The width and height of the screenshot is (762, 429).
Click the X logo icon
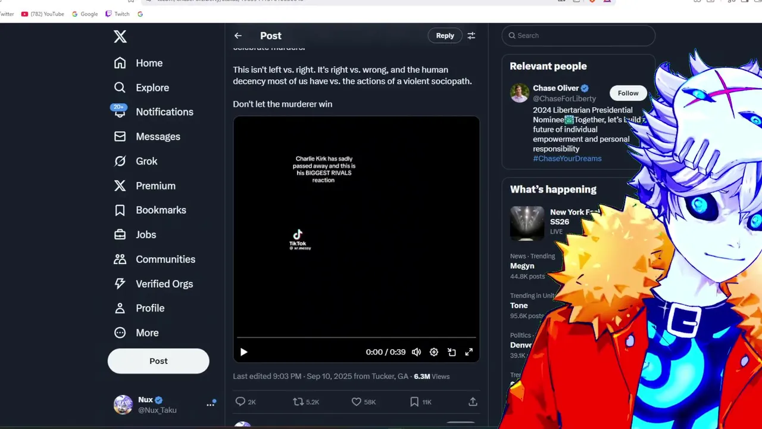120,36
